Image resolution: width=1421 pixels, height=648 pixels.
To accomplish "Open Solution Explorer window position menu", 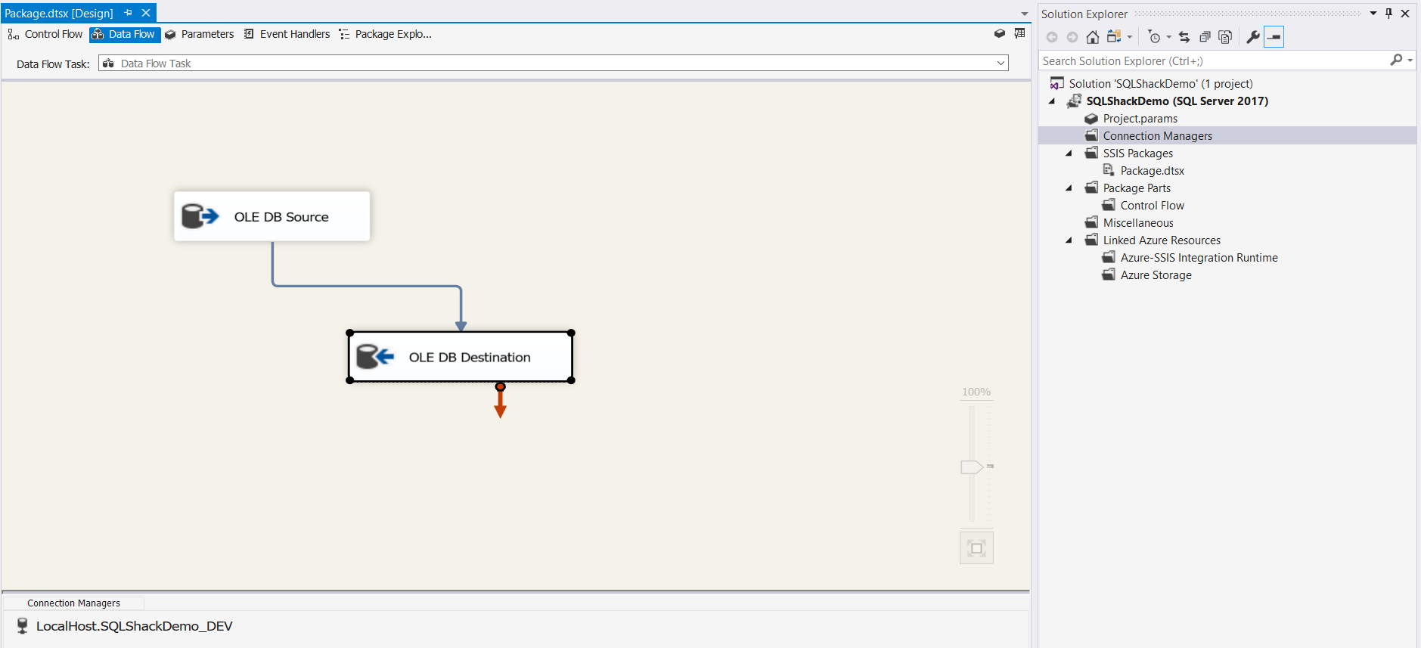I will pyautogui.click(x=1373, y=14).
